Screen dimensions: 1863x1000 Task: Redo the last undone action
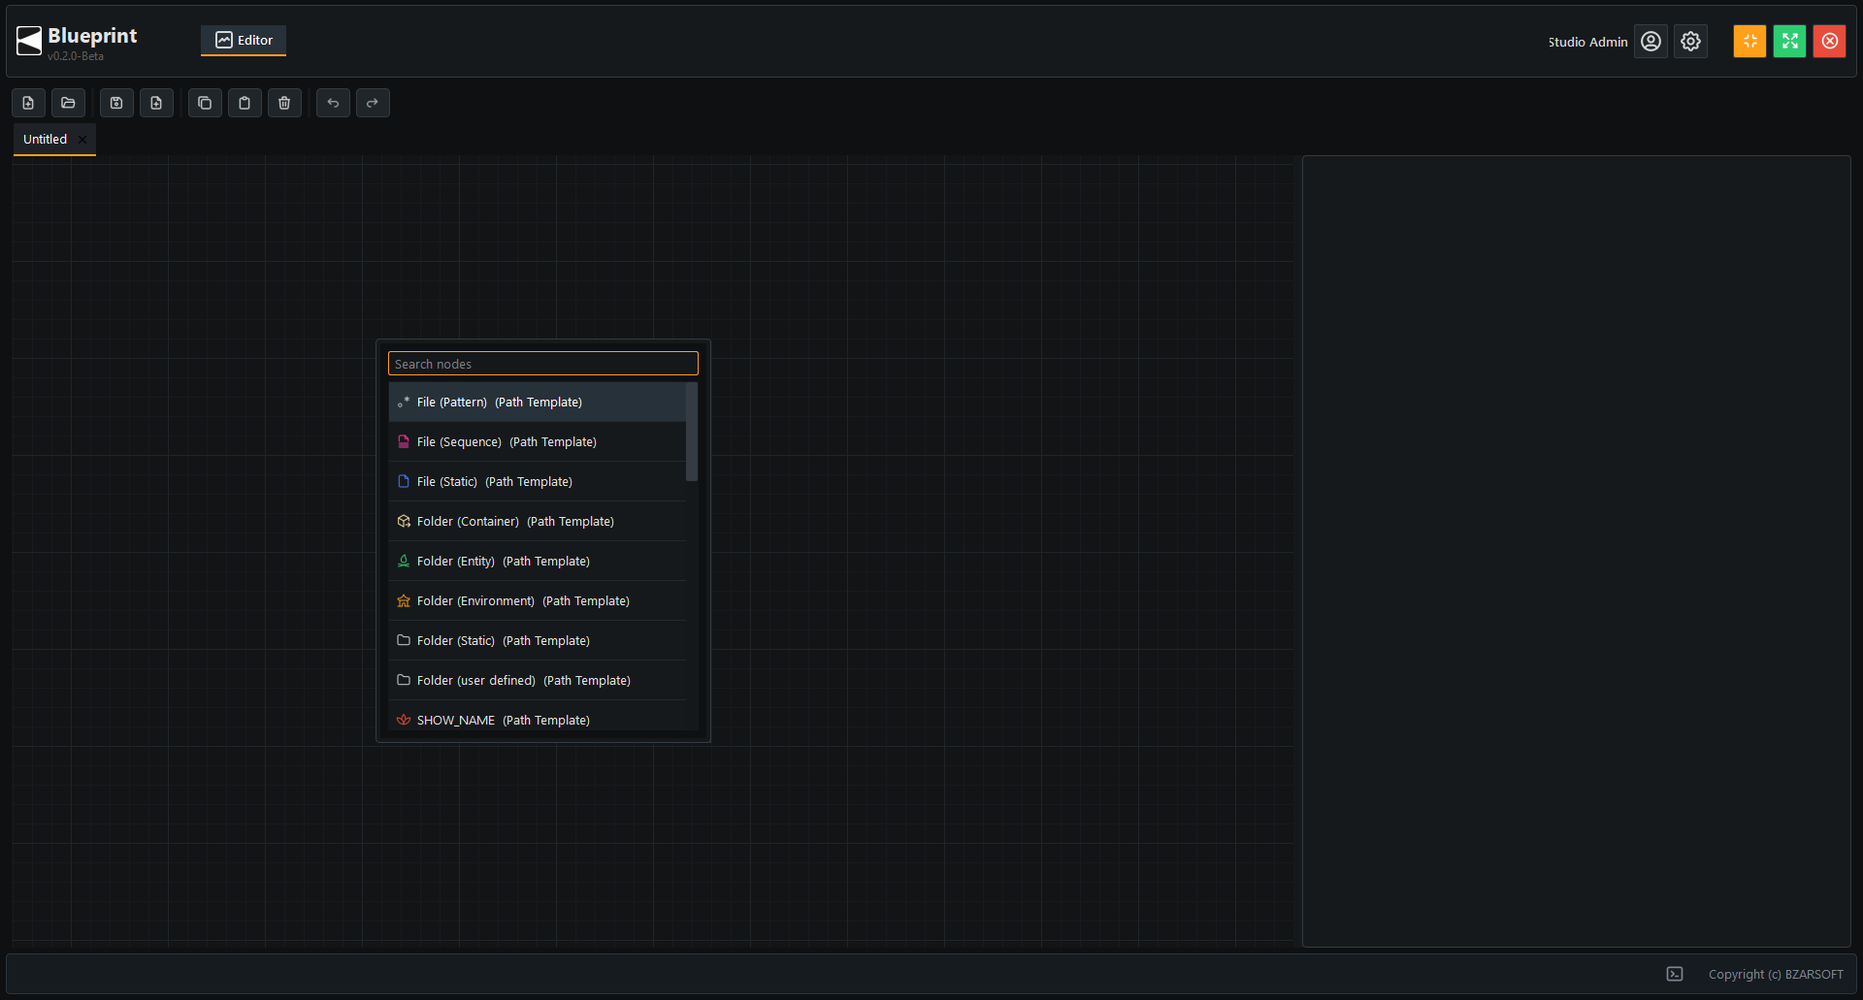coord(373,103)
